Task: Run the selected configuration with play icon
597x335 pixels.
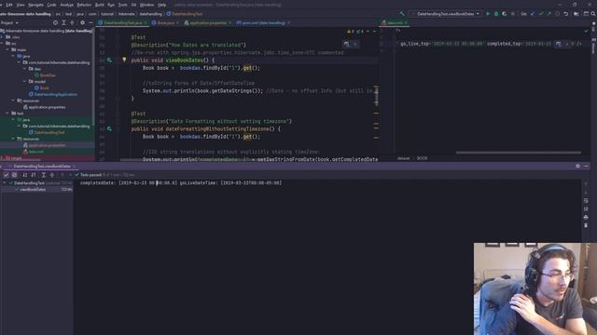Action: [x=488, y=14]
